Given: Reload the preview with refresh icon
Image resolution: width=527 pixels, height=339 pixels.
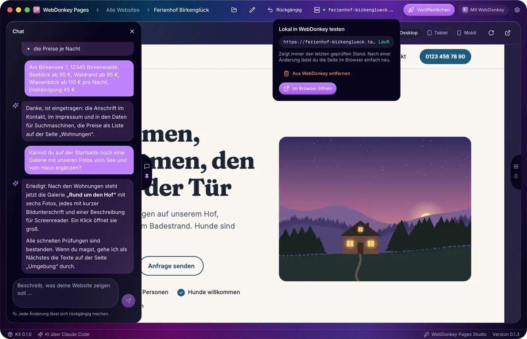Looking at the screenshot, I should 491,33.
